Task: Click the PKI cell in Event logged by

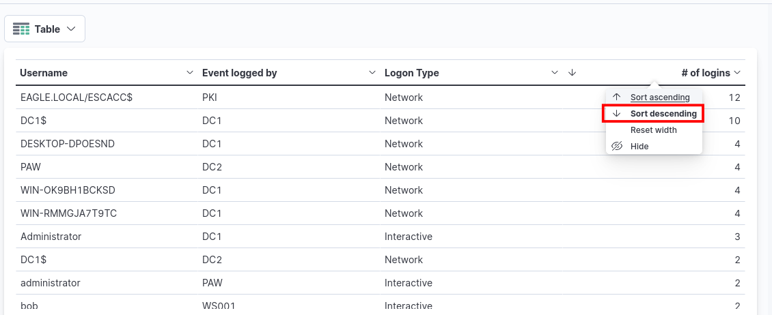Action: (210, 97)
